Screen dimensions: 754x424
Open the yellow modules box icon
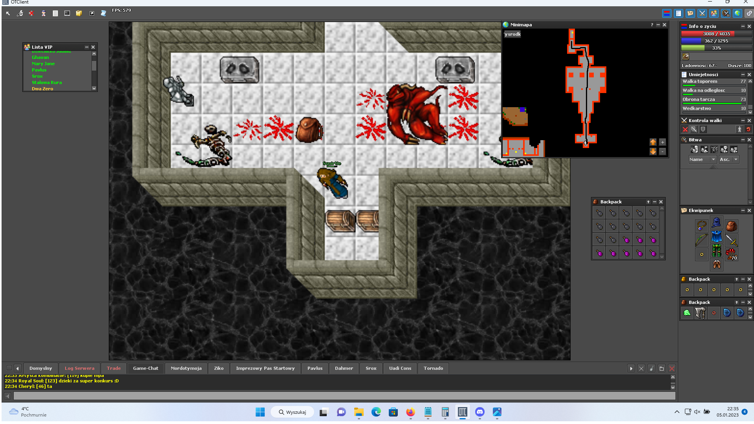79,13
